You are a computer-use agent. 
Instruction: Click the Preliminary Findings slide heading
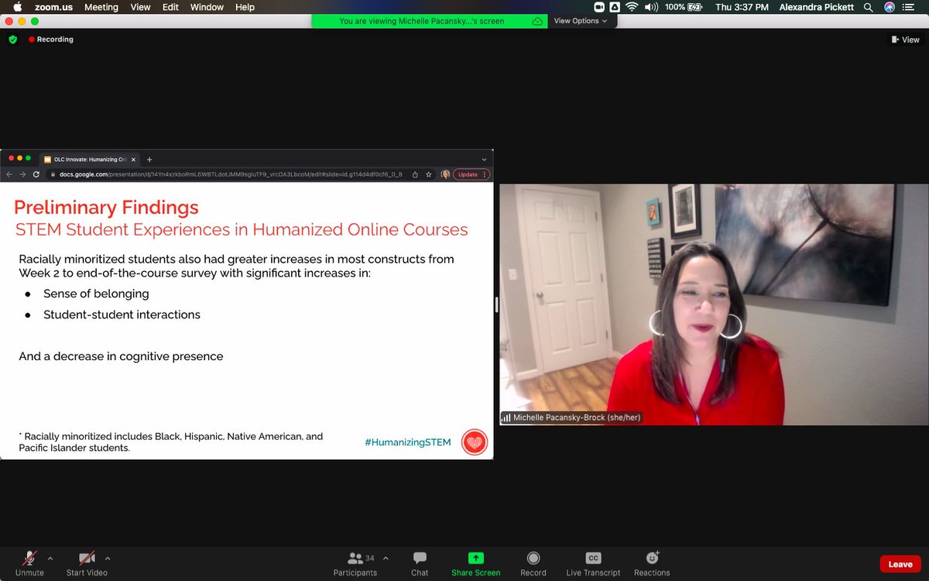pyautogui.click(x=106, y=208)
